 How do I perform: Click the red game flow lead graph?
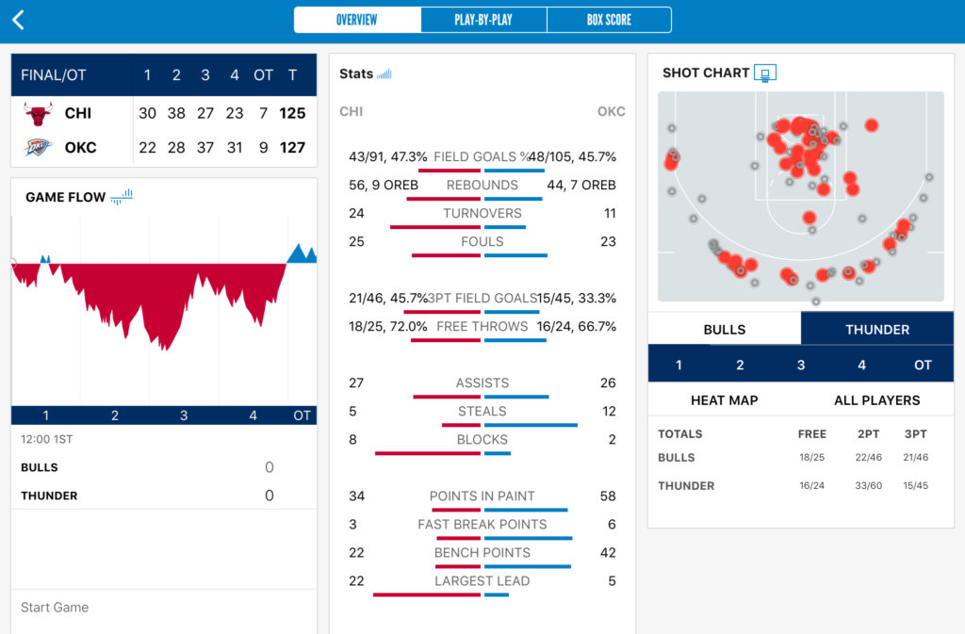(151, 301)
